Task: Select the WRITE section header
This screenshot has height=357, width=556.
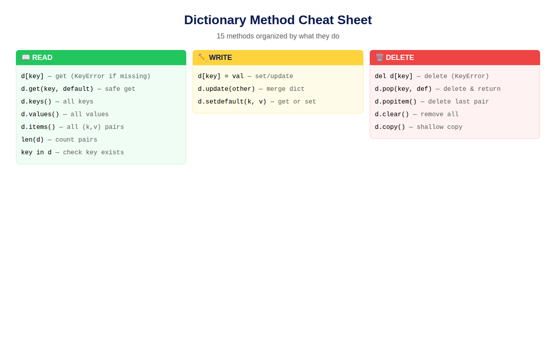Action: [278, 58]
